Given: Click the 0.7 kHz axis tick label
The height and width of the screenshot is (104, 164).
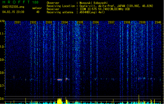Looking at the screenshot, I should pyautogui.click(x=2, y=86).
